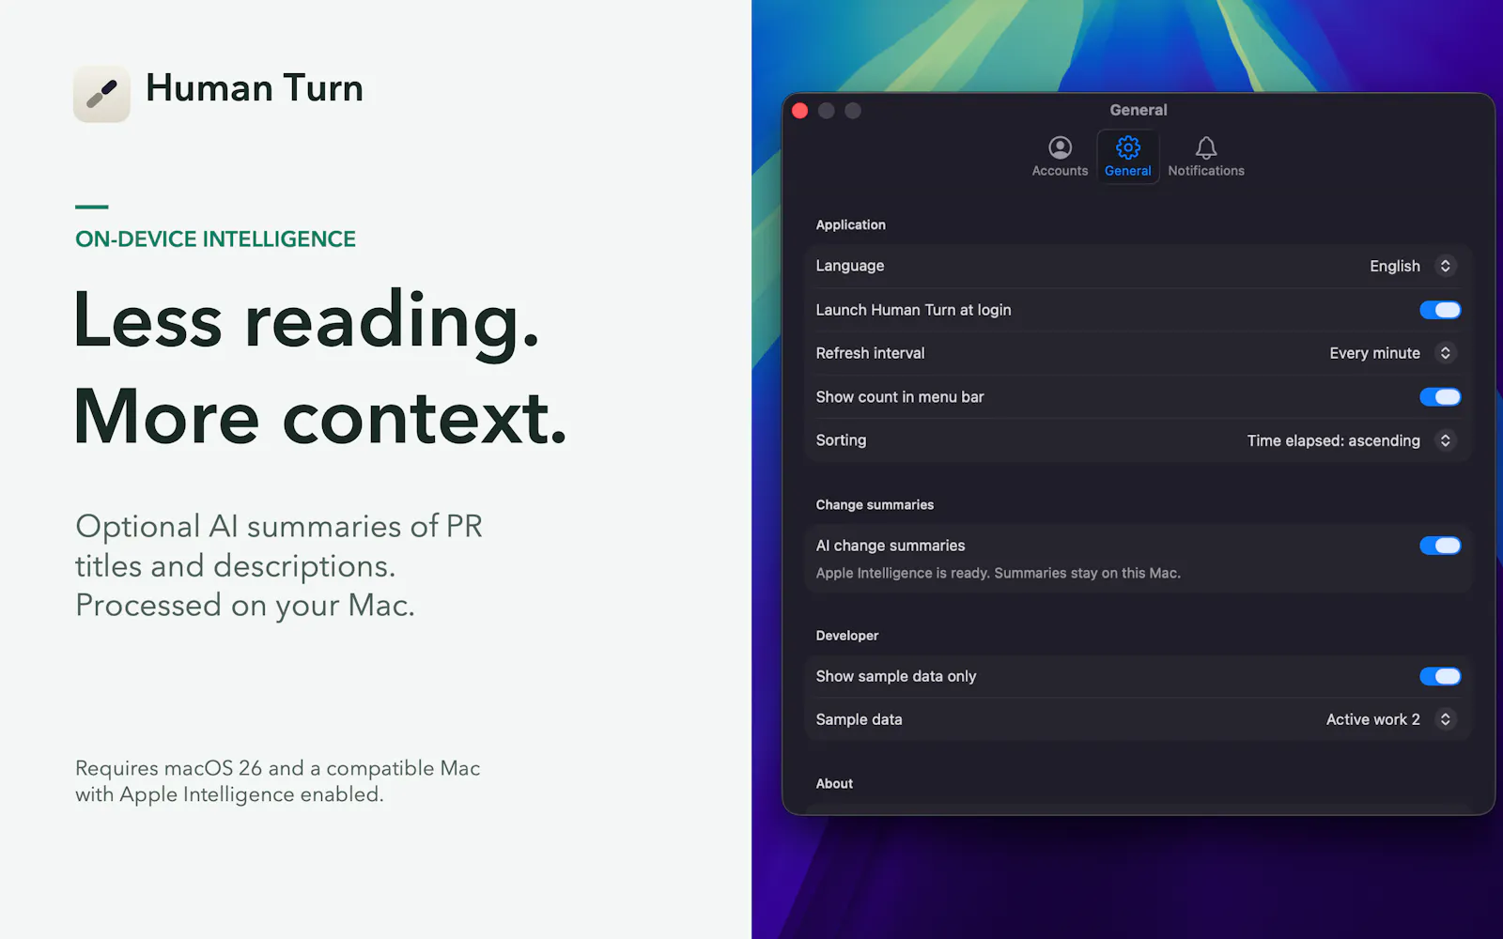1503x939 pixels.
Task: Select the General gear tab
Action: point(1127,157)
